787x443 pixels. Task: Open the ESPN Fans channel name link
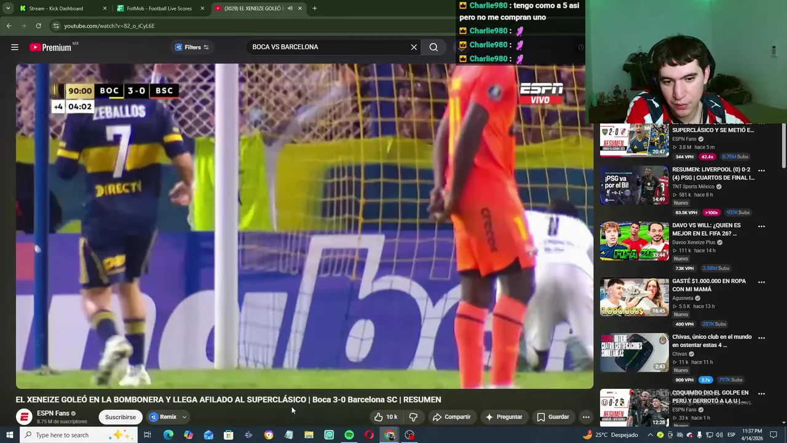coord(53,413)
